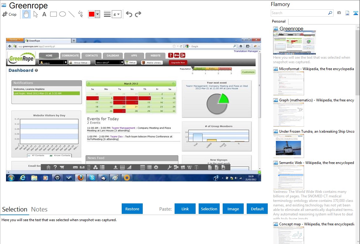Undo the last annotation
This screenshot has height=244, width=360.
pyautogui.click(x=129, y=14)
